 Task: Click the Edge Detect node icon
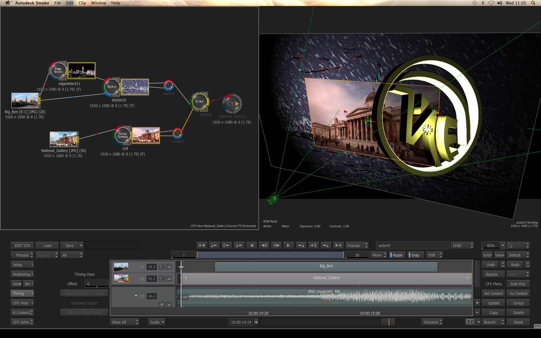(x=58, y=70)
